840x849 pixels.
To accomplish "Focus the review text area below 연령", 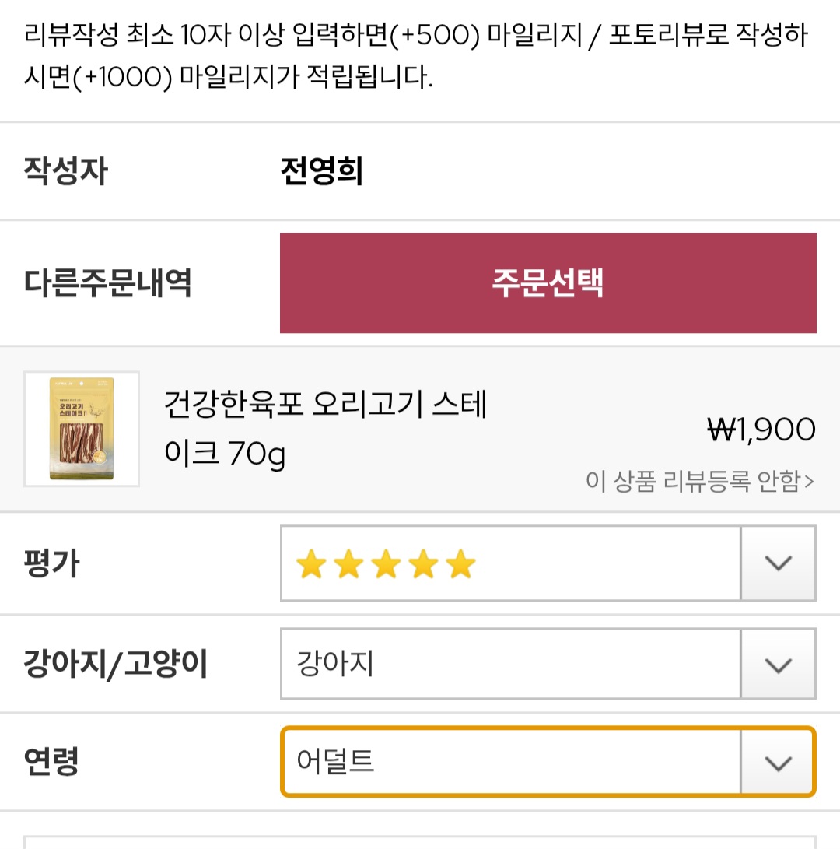I will 420,843.
